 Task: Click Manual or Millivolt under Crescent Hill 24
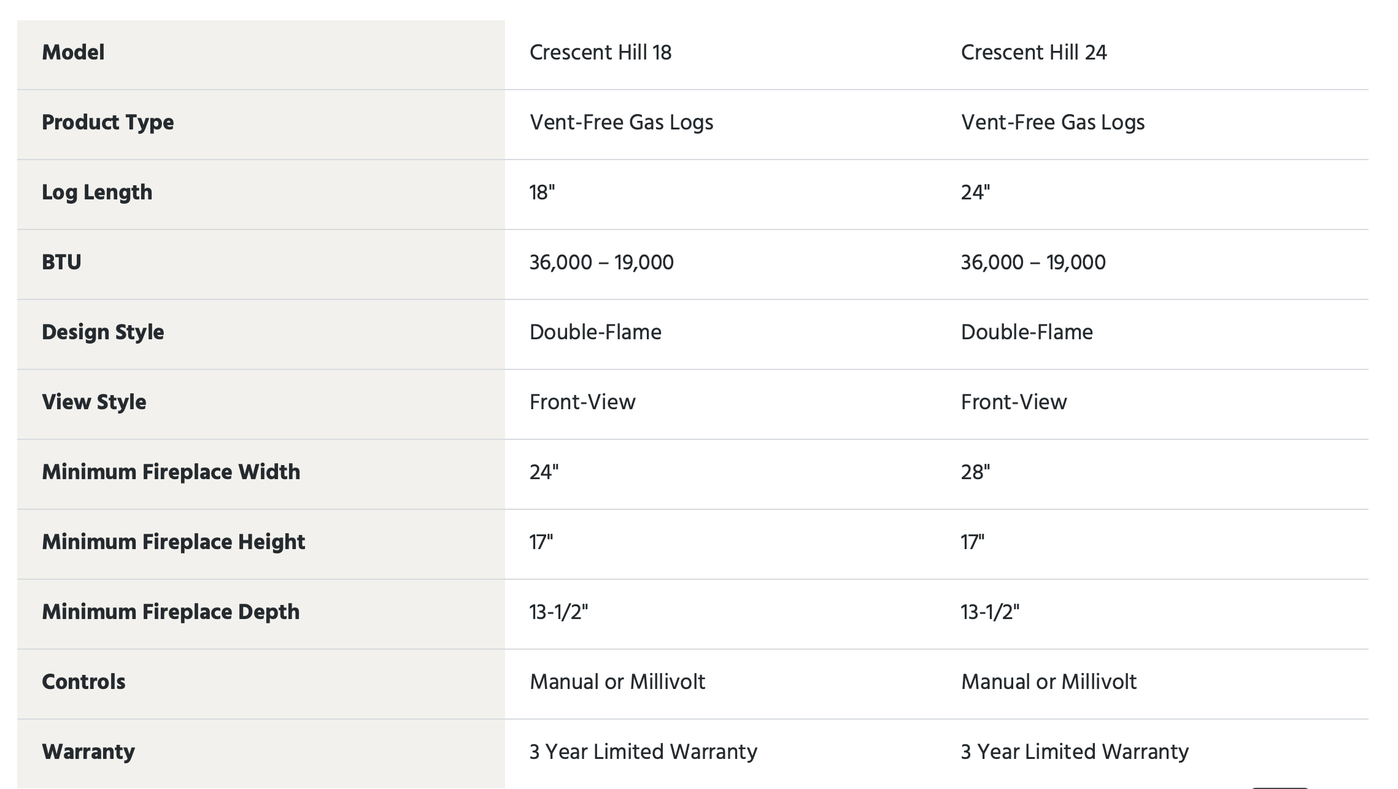(x=1049, y=682)
